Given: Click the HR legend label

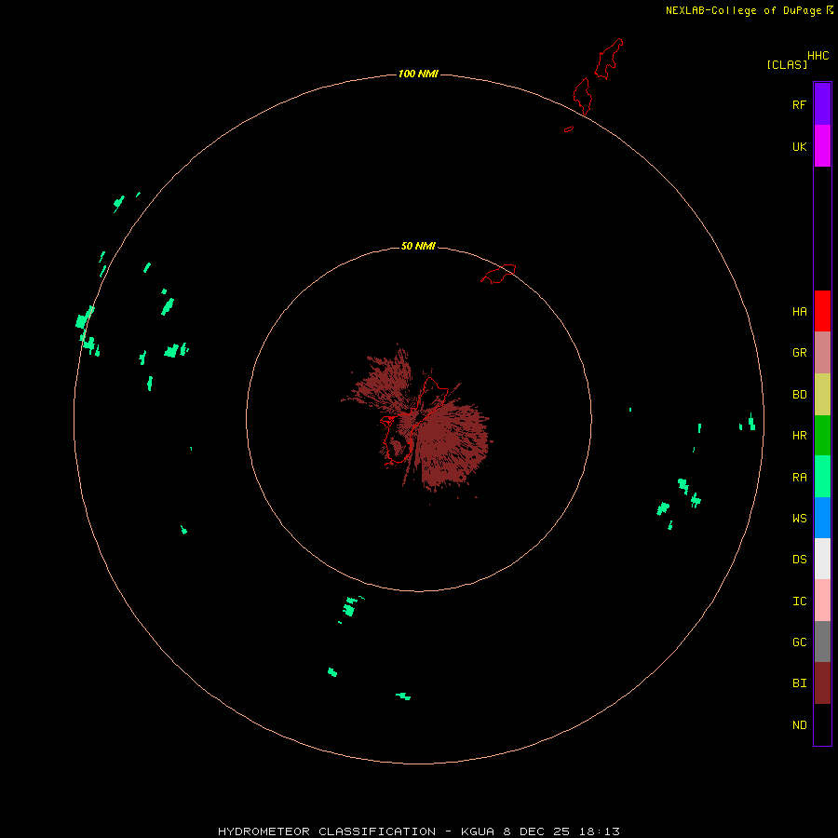Looking at the screenshot, I should (x=799, y=436).
